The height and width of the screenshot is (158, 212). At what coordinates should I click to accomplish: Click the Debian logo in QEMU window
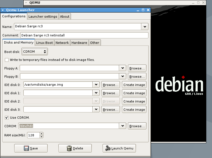pos(179,85)
